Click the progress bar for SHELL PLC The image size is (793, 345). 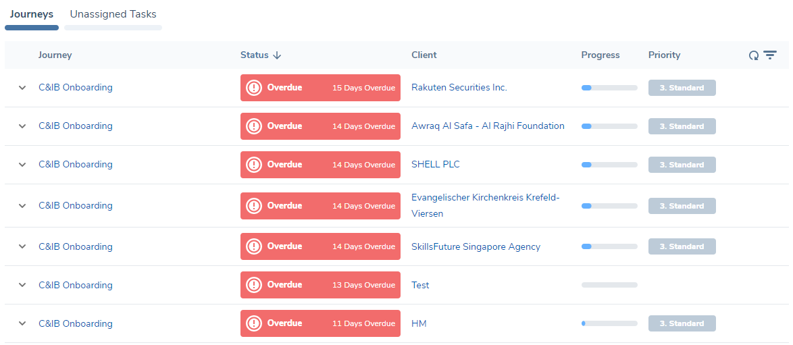(x=609, y=165)
